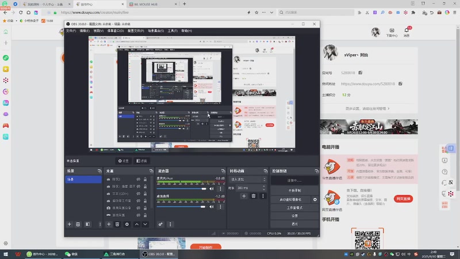Undock the 场景 panel via pop-out icon

click(x=99, y=171)
